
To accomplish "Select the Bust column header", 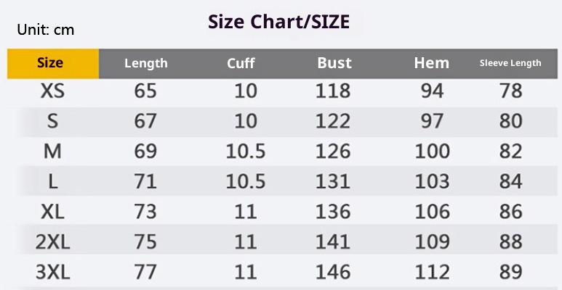I will pos(334,63).
